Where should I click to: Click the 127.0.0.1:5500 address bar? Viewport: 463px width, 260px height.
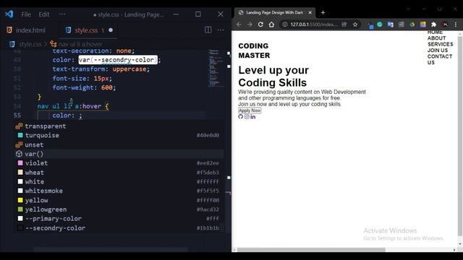click(x=313, y=25)
